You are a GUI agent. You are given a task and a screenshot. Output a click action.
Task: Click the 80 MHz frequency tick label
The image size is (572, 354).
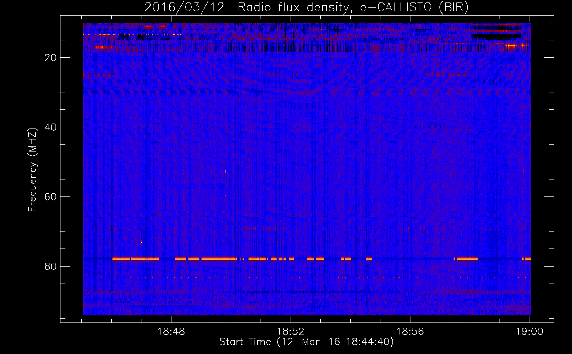click(51, 266)
